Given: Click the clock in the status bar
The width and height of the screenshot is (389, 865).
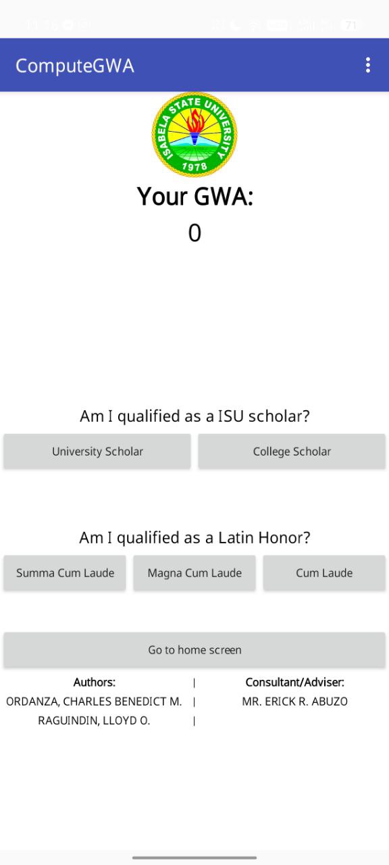Looking at the screenshot, I should tap(41, 24).
